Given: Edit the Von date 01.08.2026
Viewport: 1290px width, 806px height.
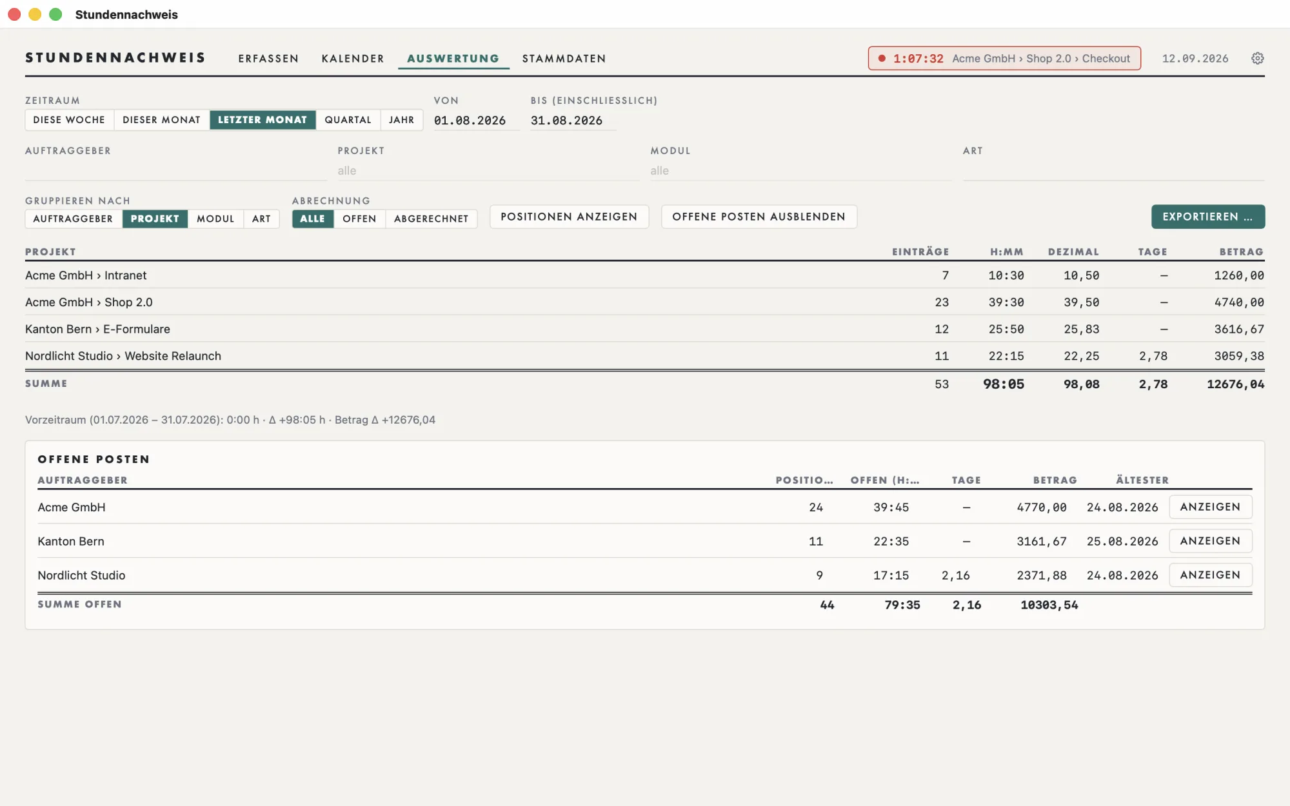Looking at the screenshot, I should coord(476,121).
